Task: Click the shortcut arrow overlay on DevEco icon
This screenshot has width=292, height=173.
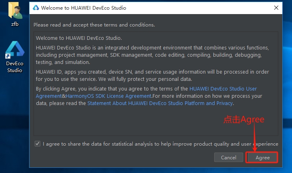Action: (x=8, y=56)
